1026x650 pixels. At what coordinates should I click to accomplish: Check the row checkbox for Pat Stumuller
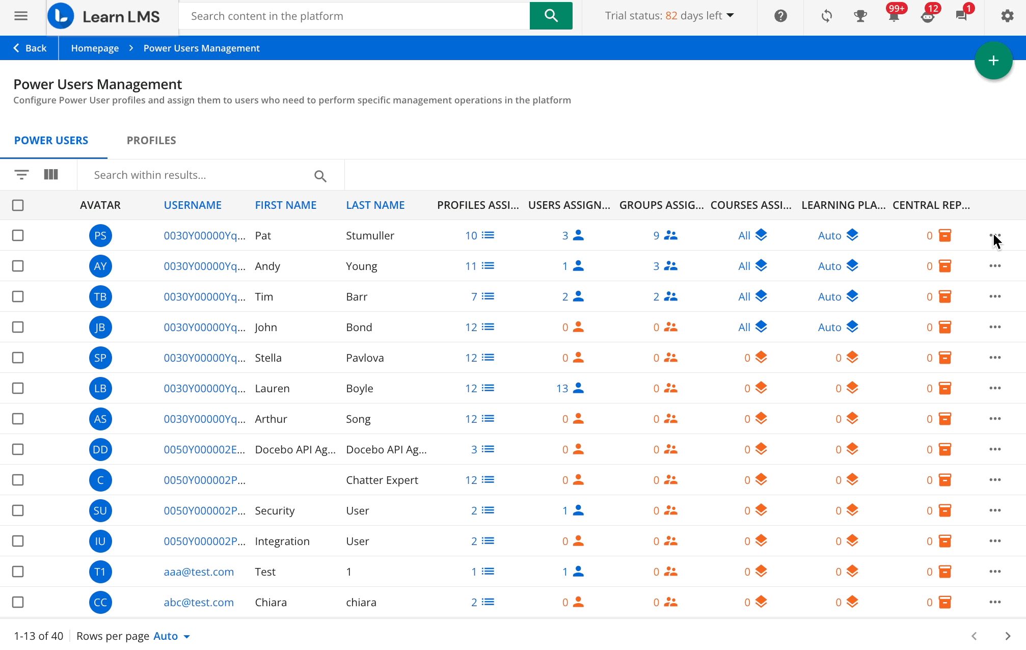coord(18,235)
